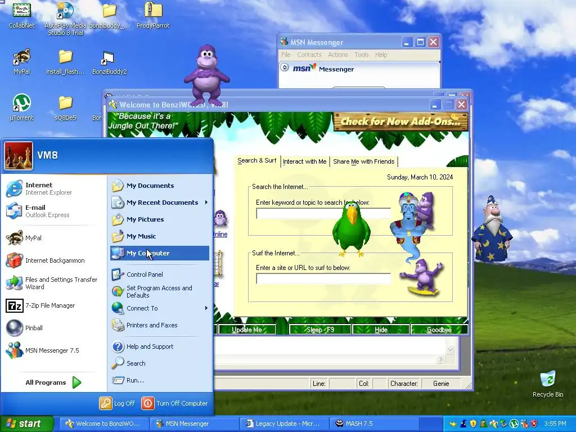Open the Contacts menu in MSN Messenger
Image resolution: width=576 pixels, height=432 pixels.
(309, 55)
